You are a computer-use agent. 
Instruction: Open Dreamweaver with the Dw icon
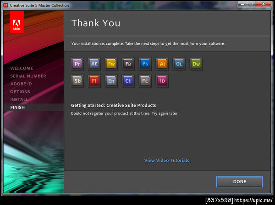196,64
